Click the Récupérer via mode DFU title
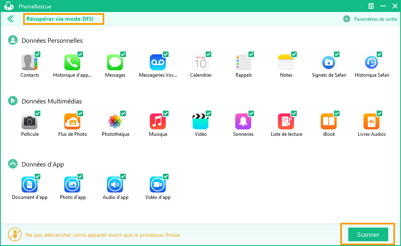The image size is (401, 246). click(60, 19)
